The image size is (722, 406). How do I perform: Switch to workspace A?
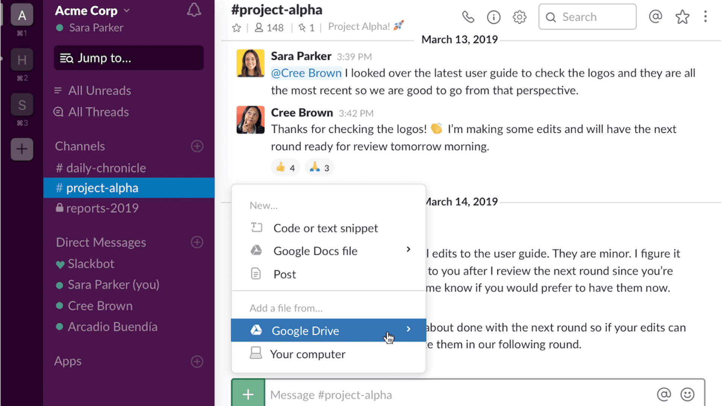tap(22, 15)
